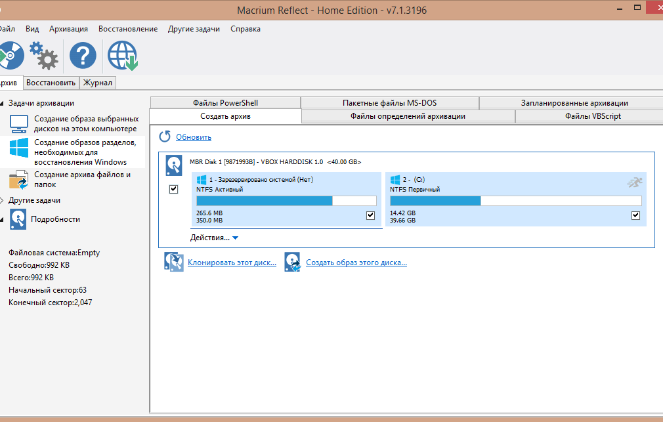Switch to the Восстановить tab

[51, 83]
